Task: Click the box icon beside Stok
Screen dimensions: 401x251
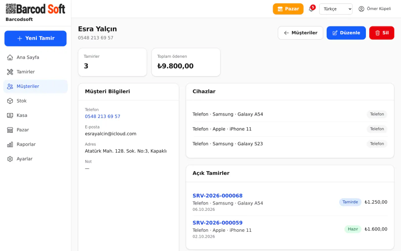Action: click(x=10, y=101)
